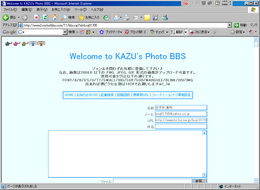Click the Stop loading icon
The width and height of the screenshot is (260, 190).
tap(36, 18)
